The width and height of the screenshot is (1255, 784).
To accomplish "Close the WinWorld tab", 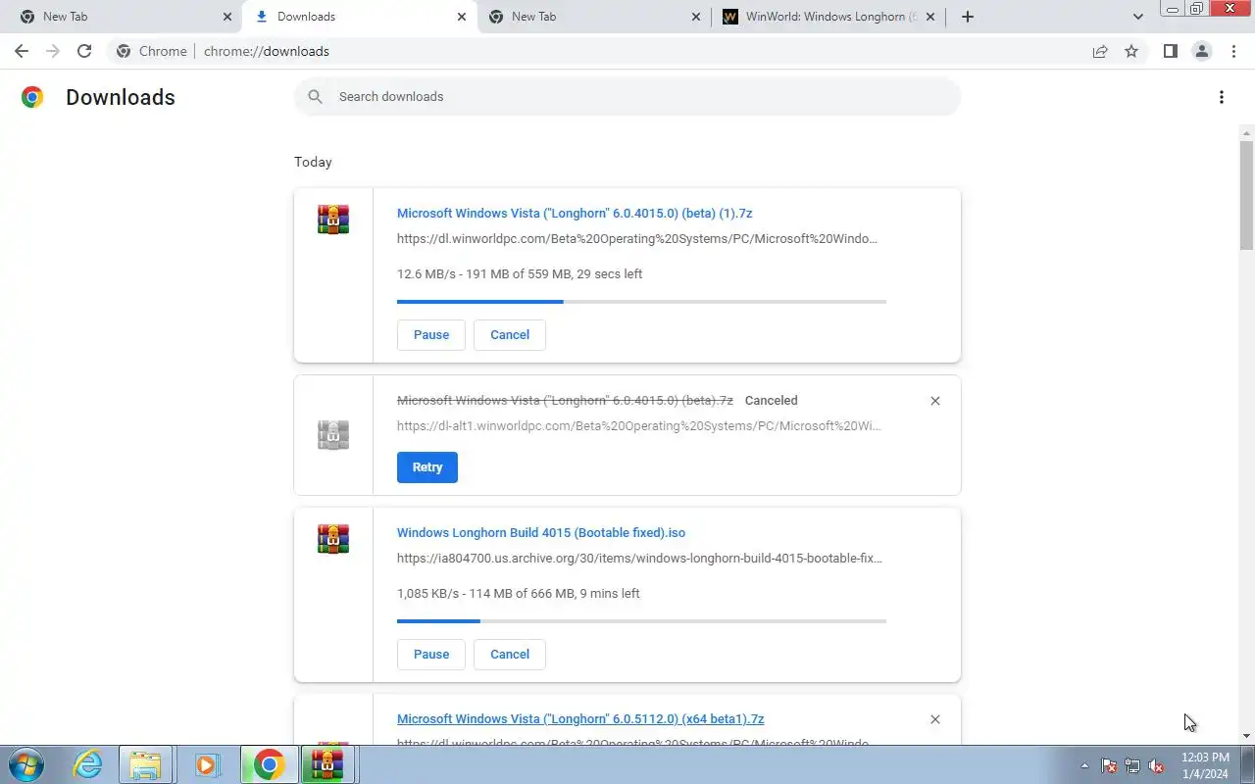I will click(929, 17).
